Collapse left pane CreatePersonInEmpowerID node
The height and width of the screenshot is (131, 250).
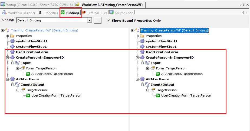(x=7, y=57)
